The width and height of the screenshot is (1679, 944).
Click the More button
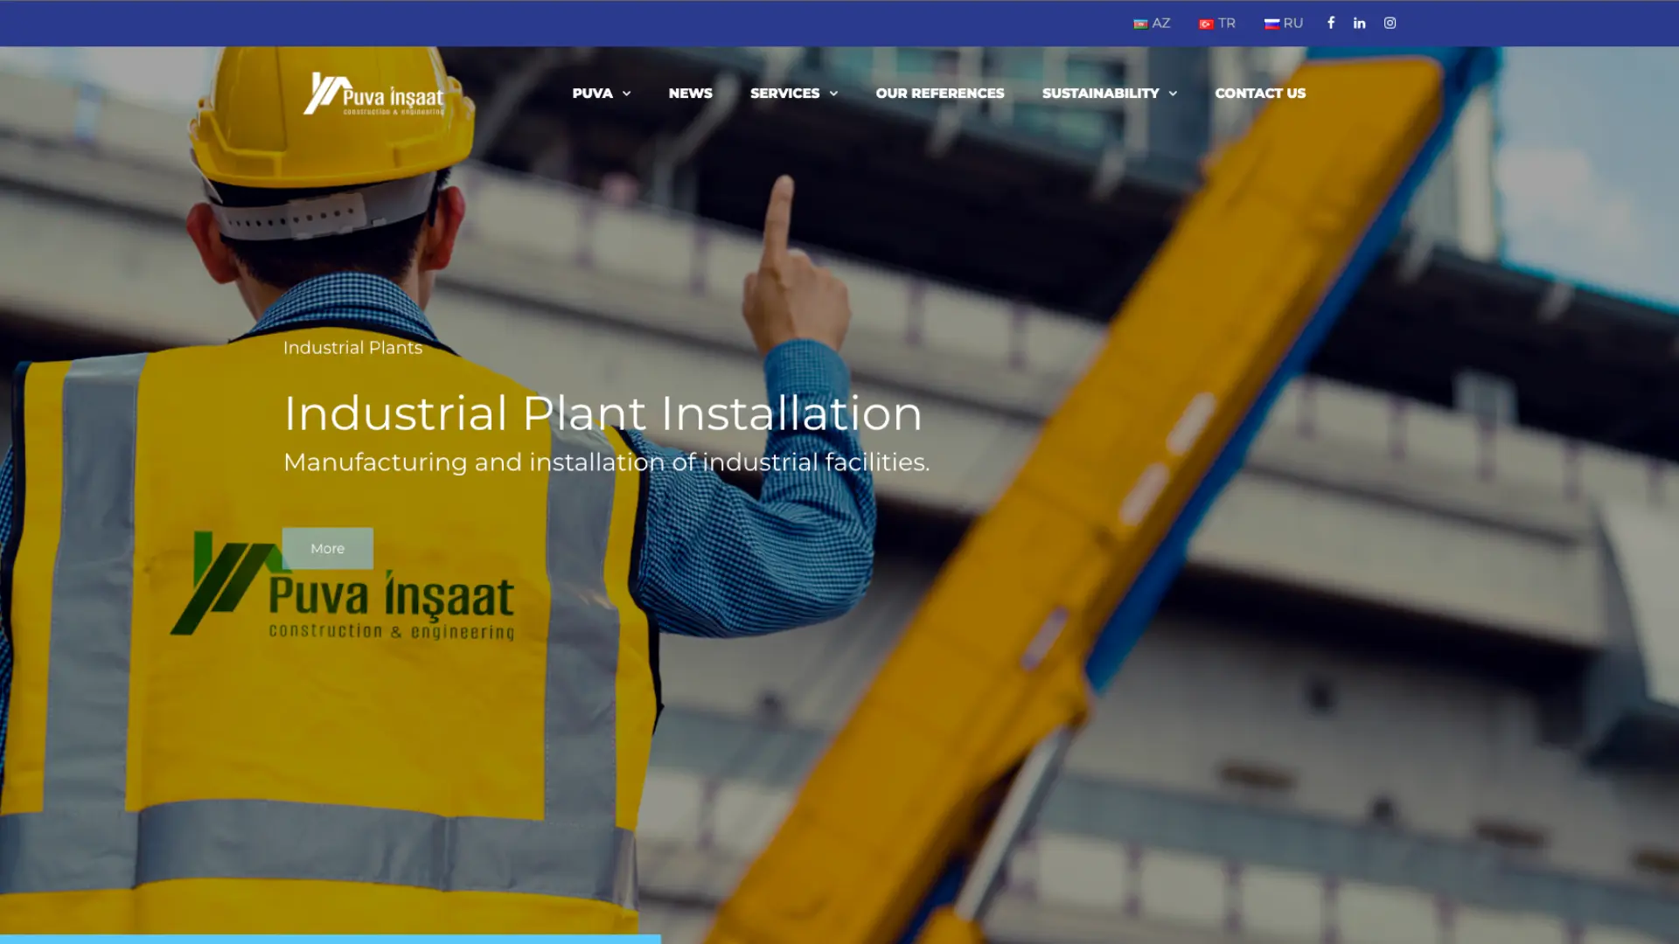click(328, 548)
